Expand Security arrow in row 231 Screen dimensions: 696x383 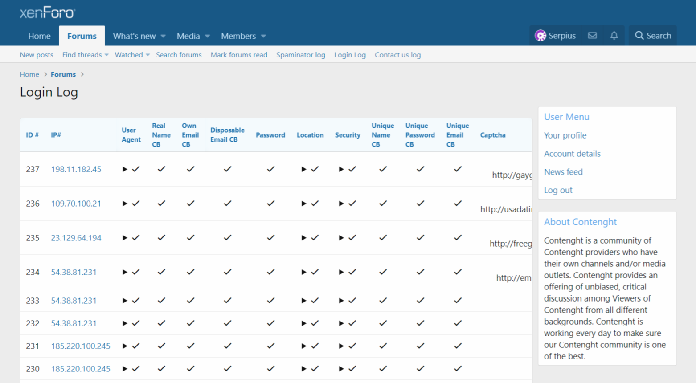(341, 346)
